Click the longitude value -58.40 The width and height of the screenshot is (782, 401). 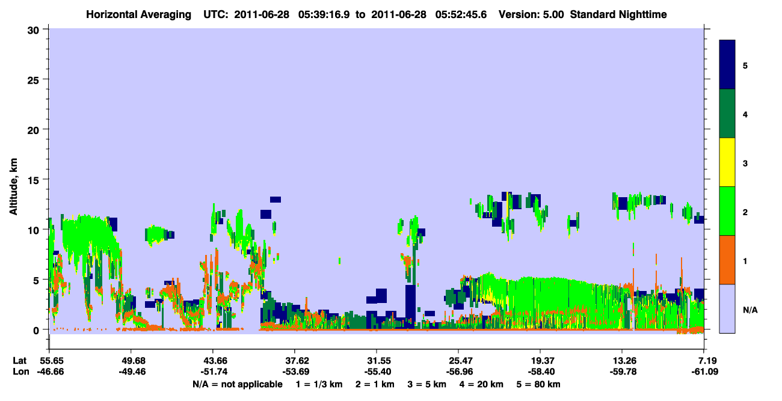(x=540, y=372)
